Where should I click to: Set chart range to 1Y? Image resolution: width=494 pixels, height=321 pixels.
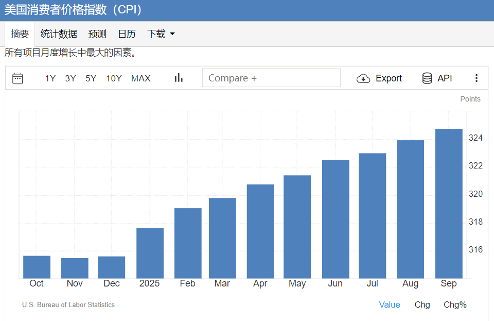[50, 78]
